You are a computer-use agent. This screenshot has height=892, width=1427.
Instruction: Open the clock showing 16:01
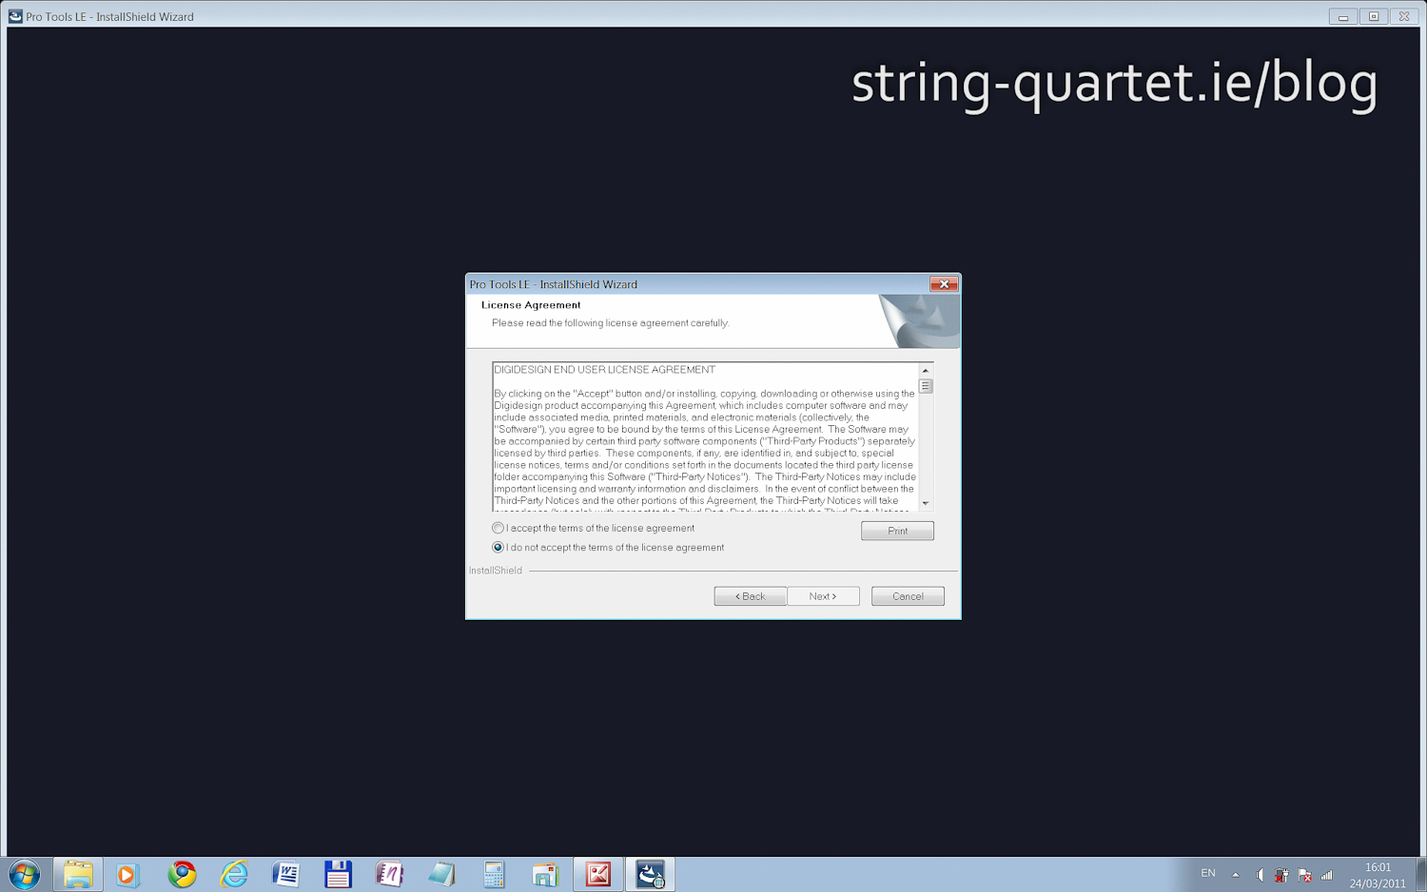(1378, 875)
